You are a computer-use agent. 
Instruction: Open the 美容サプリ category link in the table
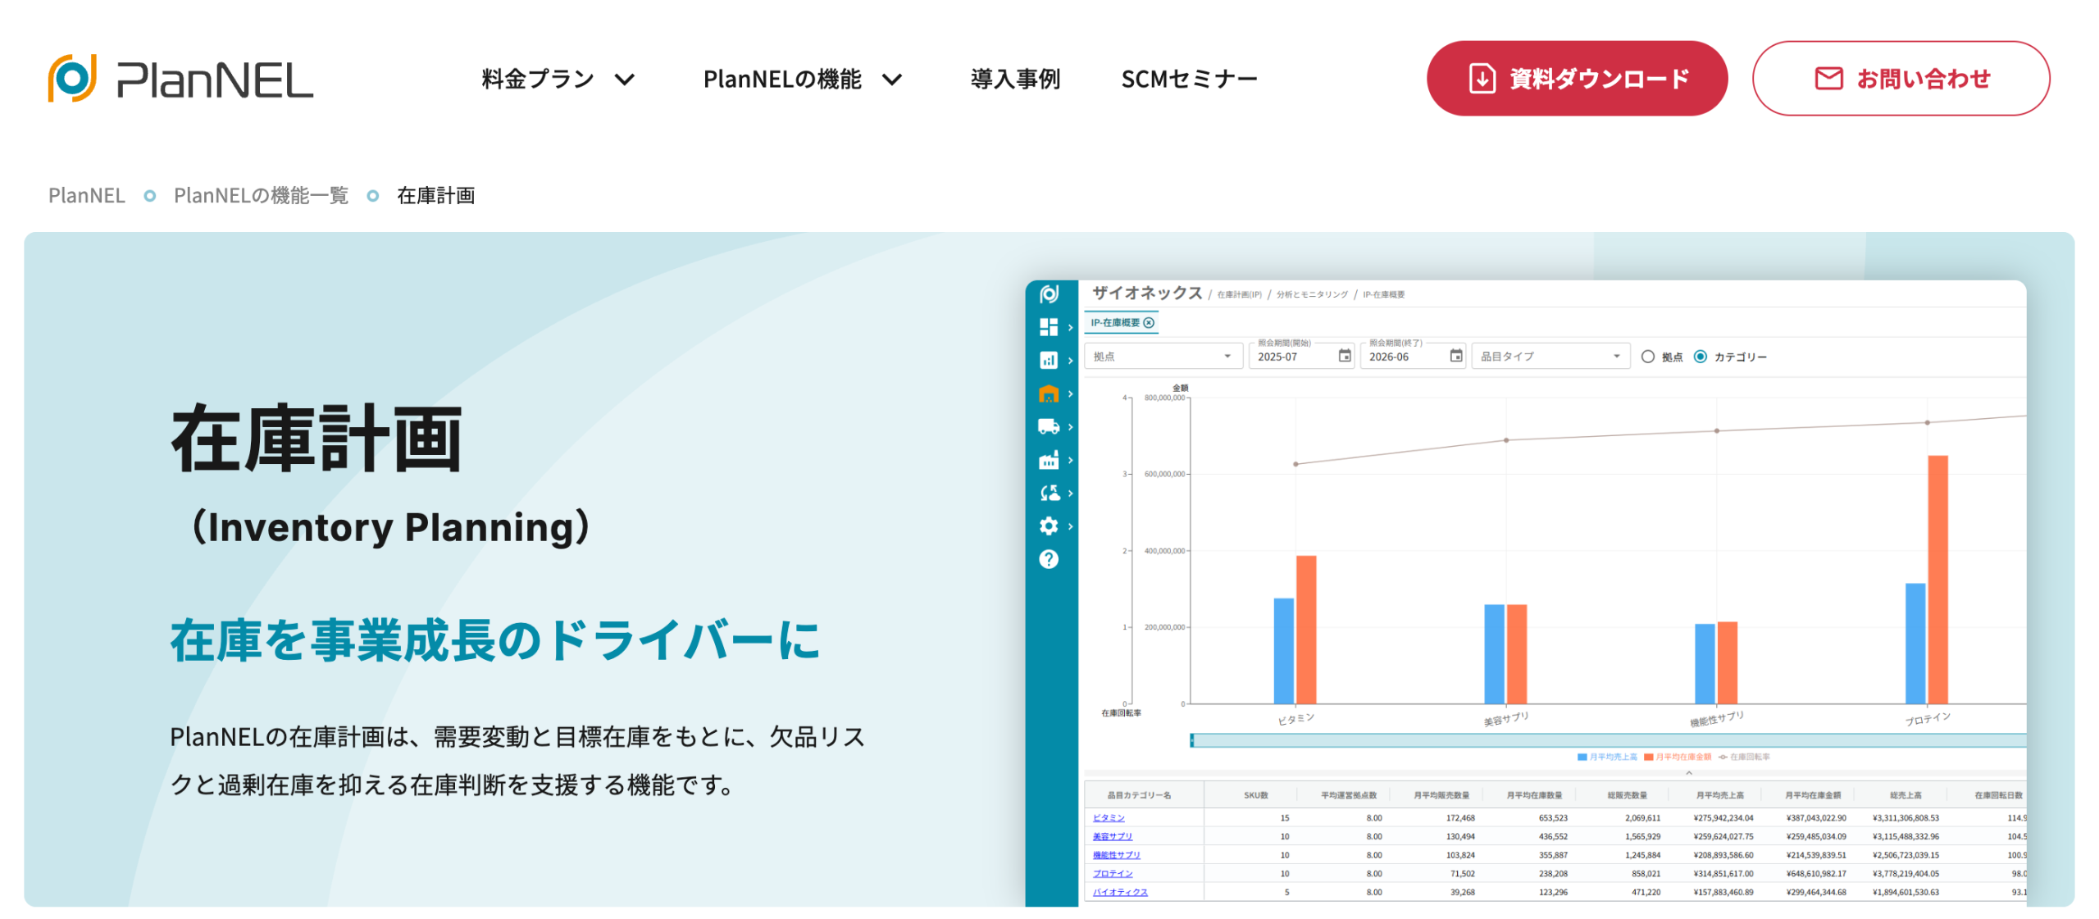coord(1112,836)
